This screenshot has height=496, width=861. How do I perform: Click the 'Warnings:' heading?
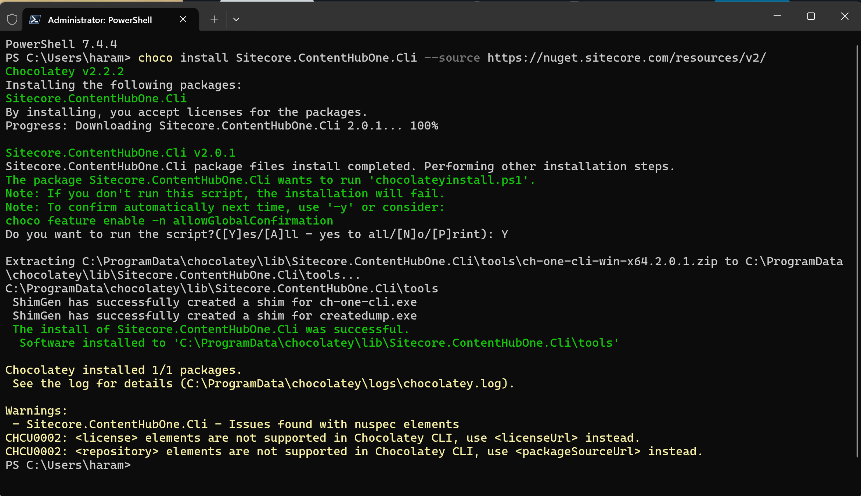36,411
